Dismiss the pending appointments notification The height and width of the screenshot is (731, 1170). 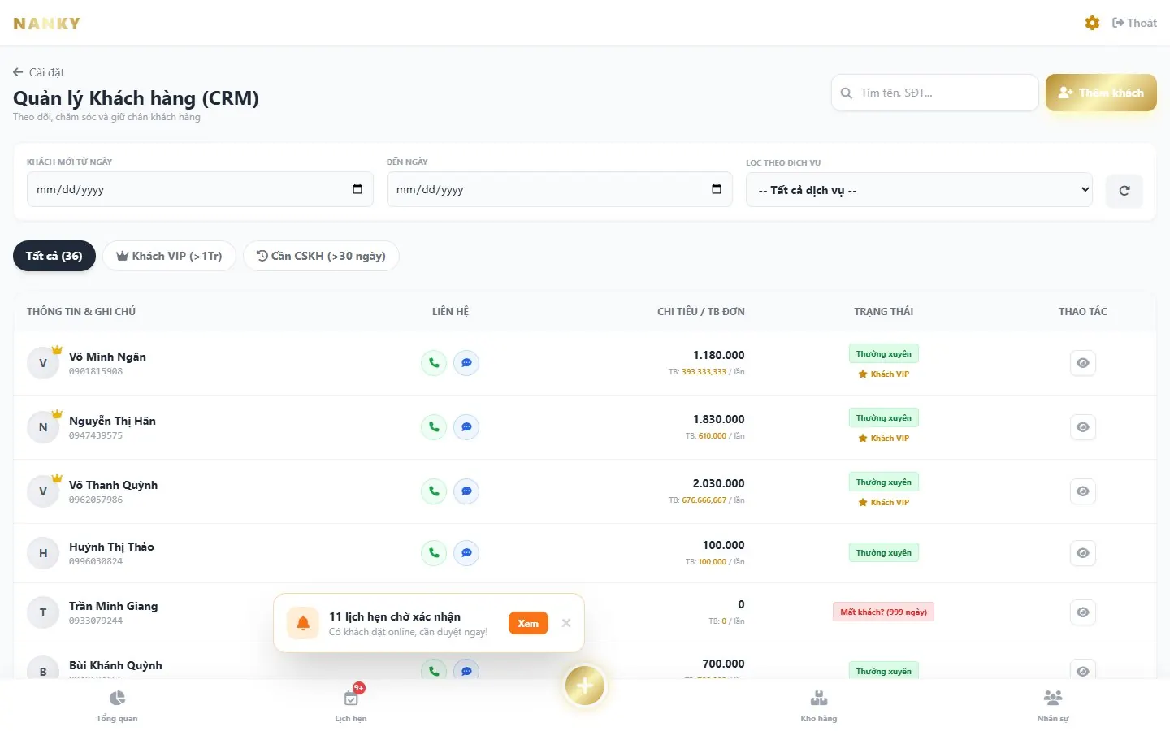[x=566, y=623]
